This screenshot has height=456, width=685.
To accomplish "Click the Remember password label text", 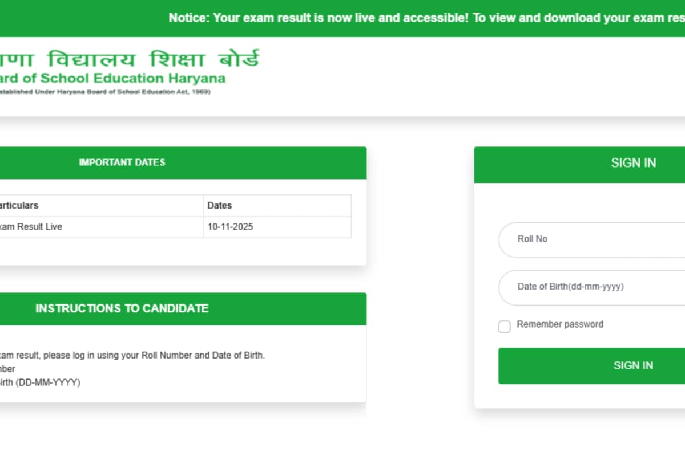I will pos(559,324).
